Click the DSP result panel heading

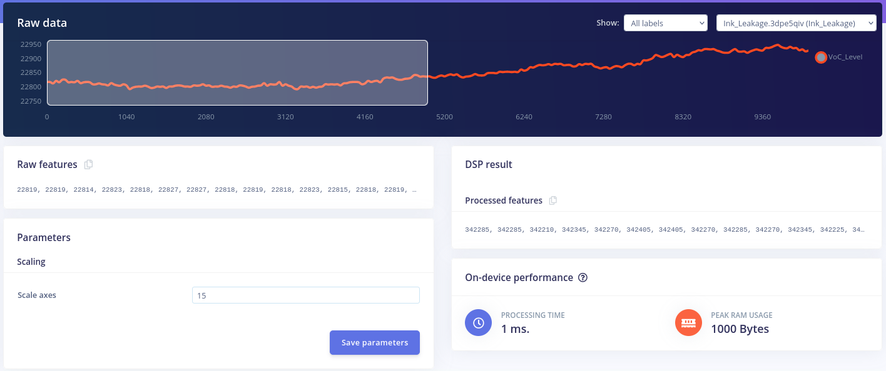pos(489,164)
